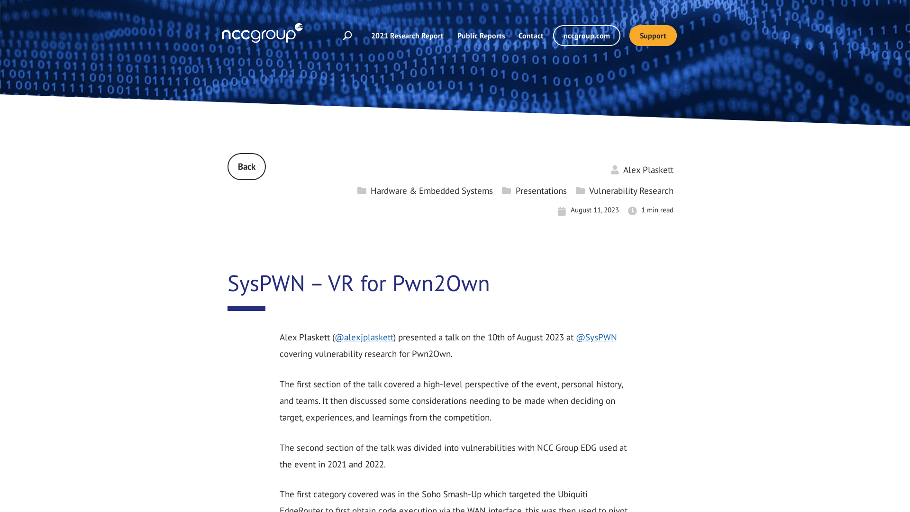This screenshot has width=910, height=512.
Task: Click the @SysPWN Twitter handle link
Action: point(596,337)
